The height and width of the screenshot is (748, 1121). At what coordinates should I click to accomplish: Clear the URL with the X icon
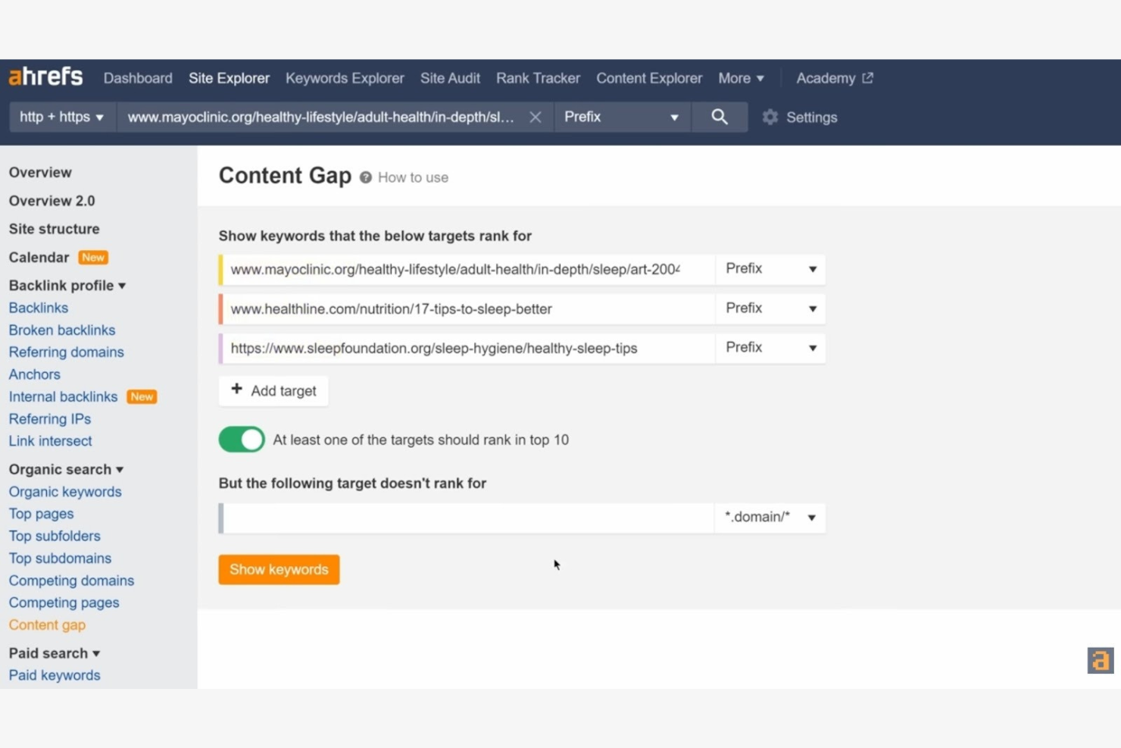coord(536,117)
